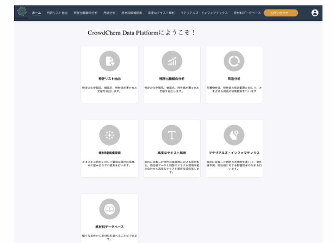Click the bar chart icon for 特許出願傾向分析

coord(172,61)
